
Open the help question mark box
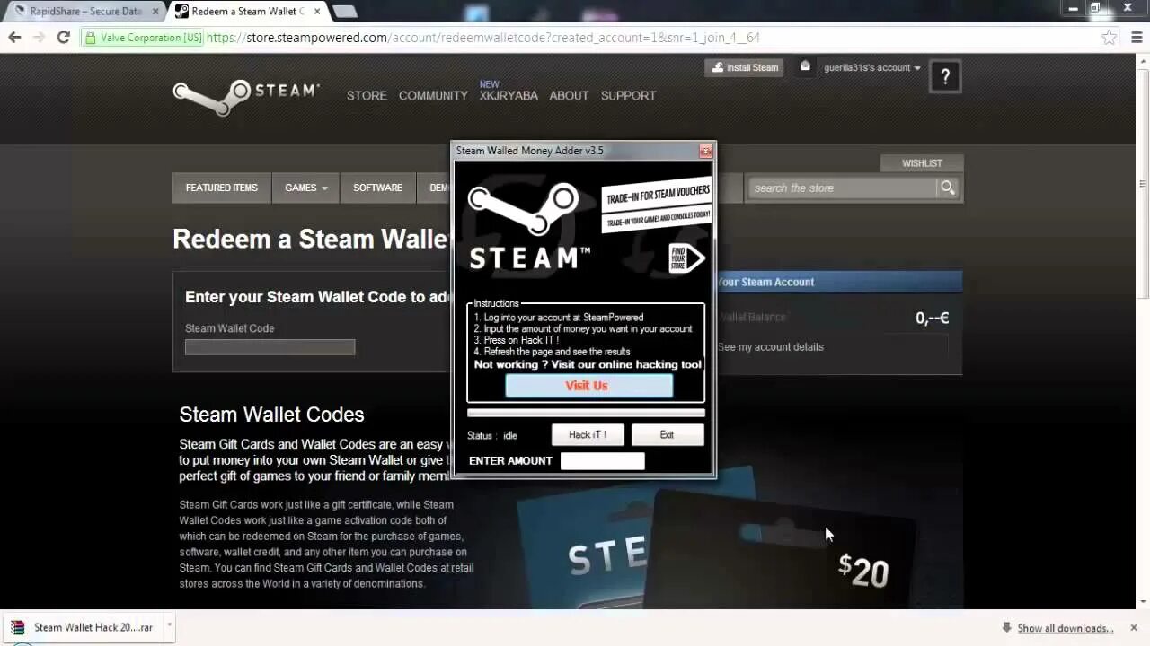click(x=944, y=77)
